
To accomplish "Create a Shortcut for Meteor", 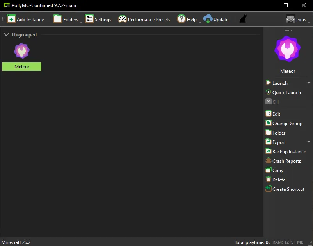I will [x=285, y=189].
